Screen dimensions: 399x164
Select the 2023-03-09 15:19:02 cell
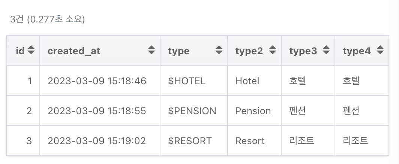coord(97,141)
